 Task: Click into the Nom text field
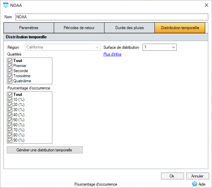pos(112,17)
